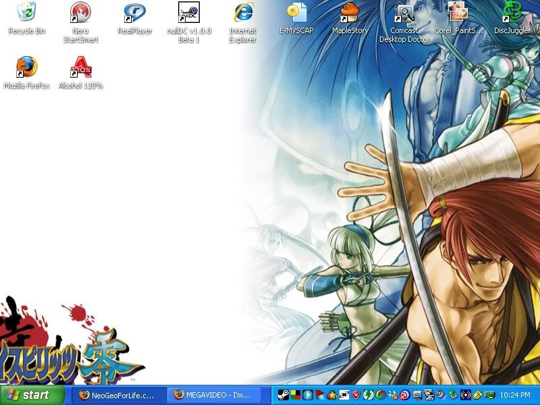Click the yellow star tray icon
This screenshot has height=405, width=540.
(331, 395)
